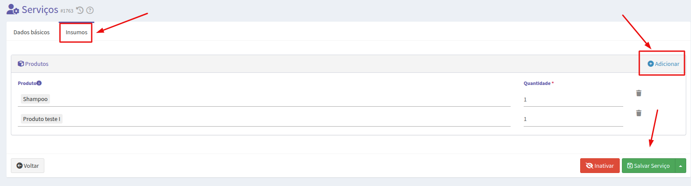Click the red Inativar button

(600, 166)
